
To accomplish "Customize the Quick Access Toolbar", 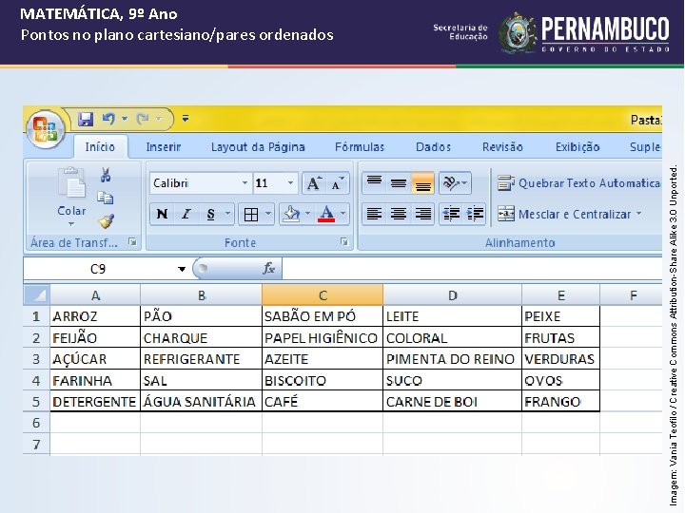I will pos(186,118).
